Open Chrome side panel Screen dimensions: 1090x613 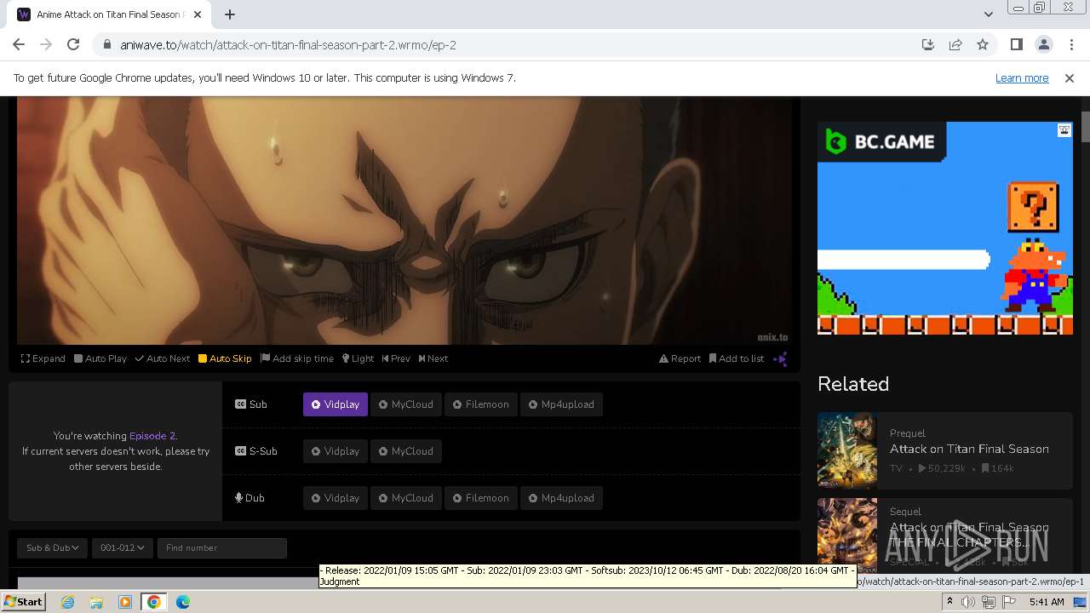1016,44
